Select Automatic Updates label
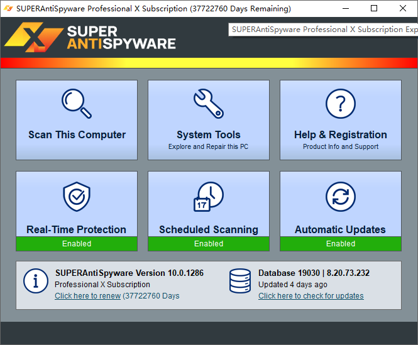 [x=340, y=229]
